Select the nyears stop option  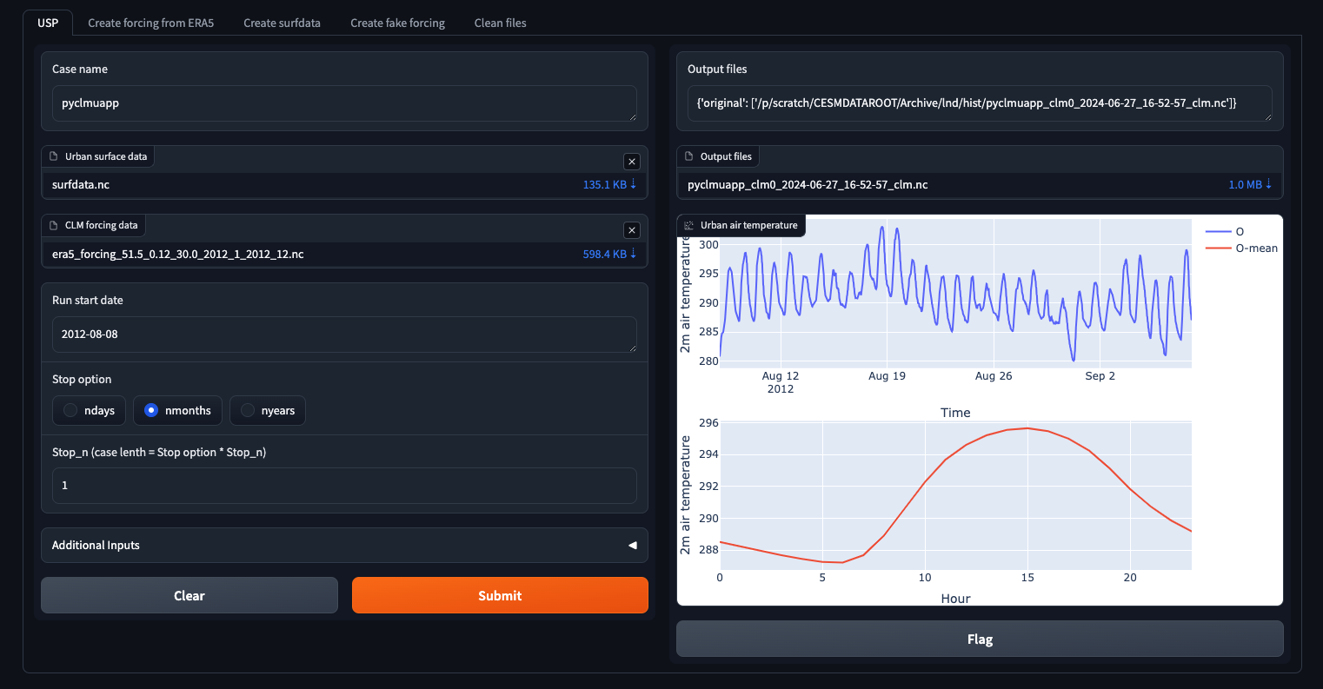248,410
